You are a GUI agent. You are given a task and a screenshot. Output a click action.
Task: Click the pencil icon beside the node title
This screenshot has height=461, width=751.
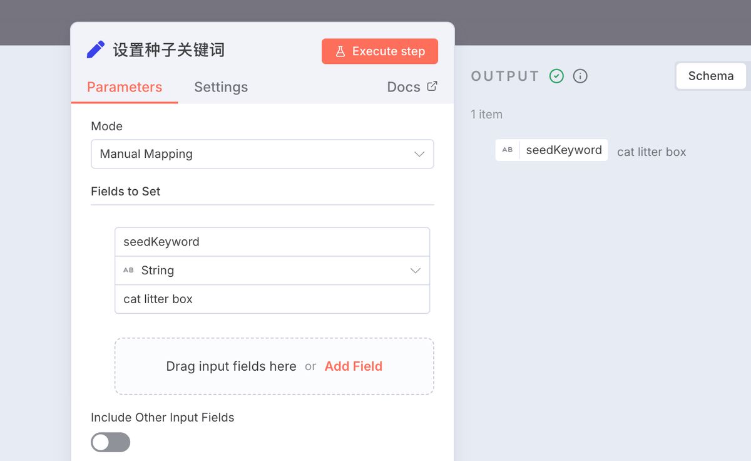(96, 50)
